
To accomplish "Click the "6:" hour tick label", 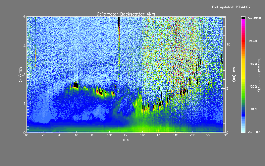I will click(x=77, y=135).
